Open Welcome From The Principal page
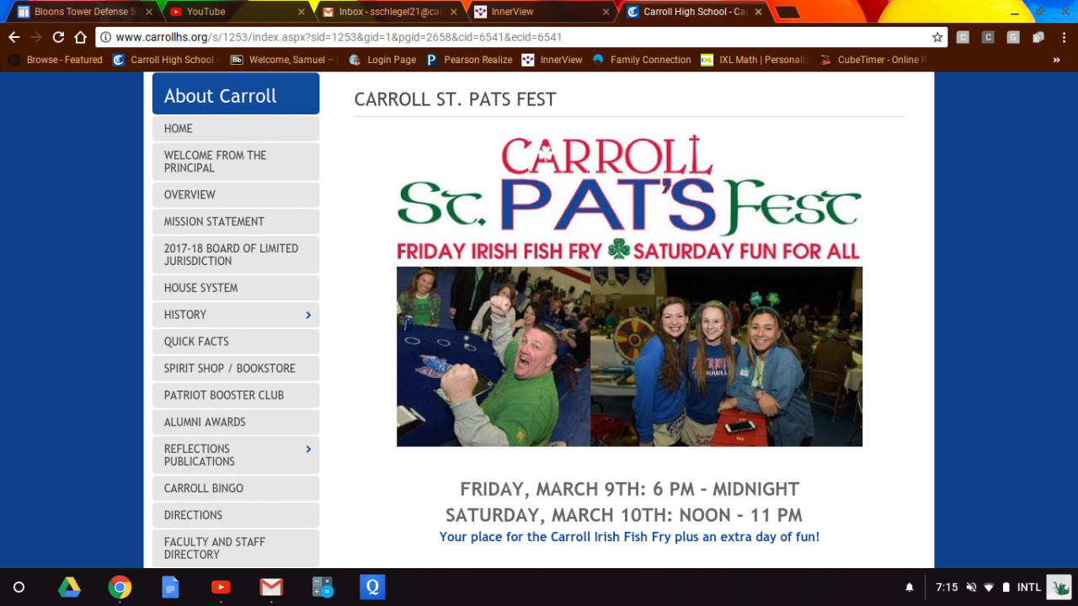 (236, 162)
